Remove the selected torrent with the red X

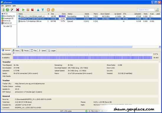click(18, 10)
